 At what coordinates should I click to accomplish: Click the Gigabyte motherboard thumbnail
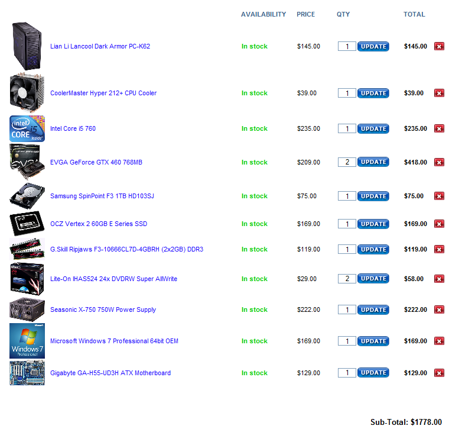point(27,373)
